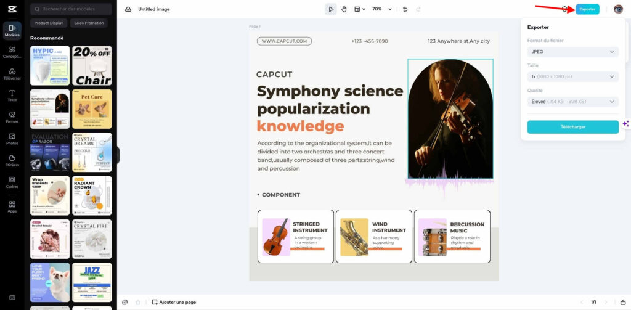Open the Format du fichier JPEG dropdown

pos(572,52)
